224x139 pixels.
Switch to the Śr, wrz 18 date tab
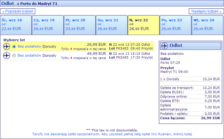tap(16, 25)
